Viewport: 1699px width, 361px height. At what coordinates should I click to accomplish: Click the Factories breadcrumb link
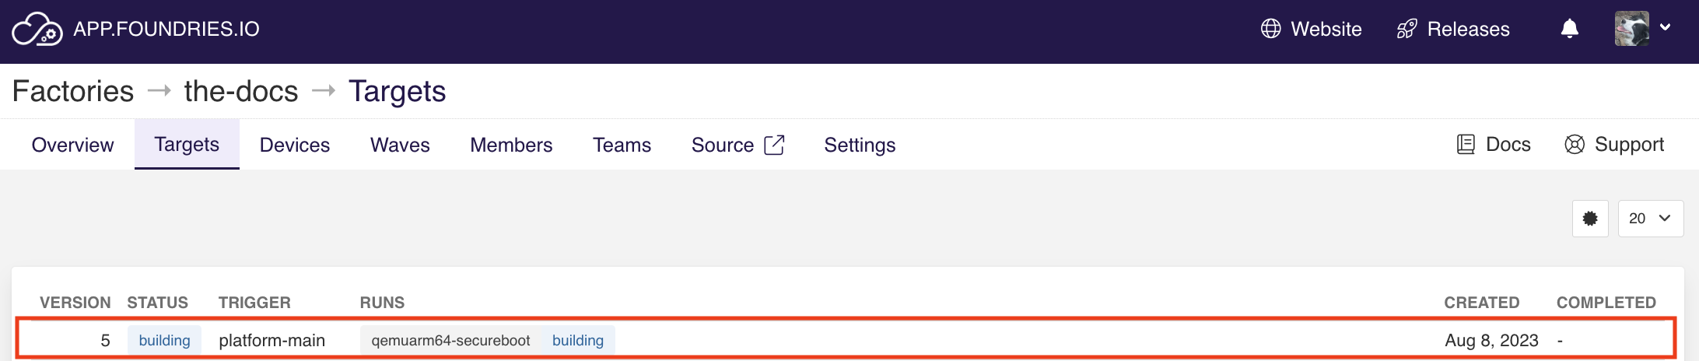(x=73, y=91)
